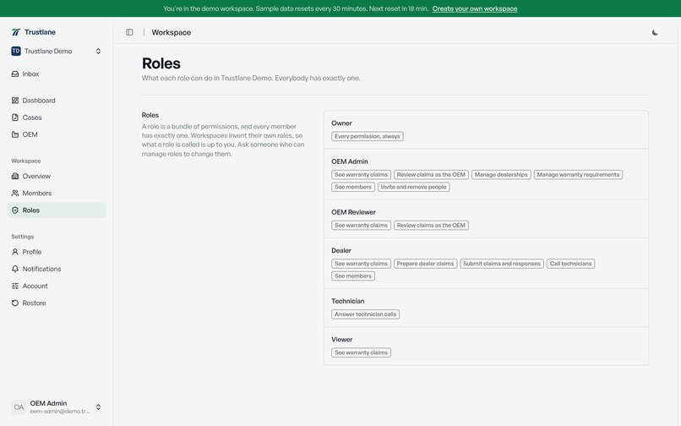The image size is (681, 426).
Task: Switch to dark mode moon icon
Action: pyautogui.click(x=655, y=33)
